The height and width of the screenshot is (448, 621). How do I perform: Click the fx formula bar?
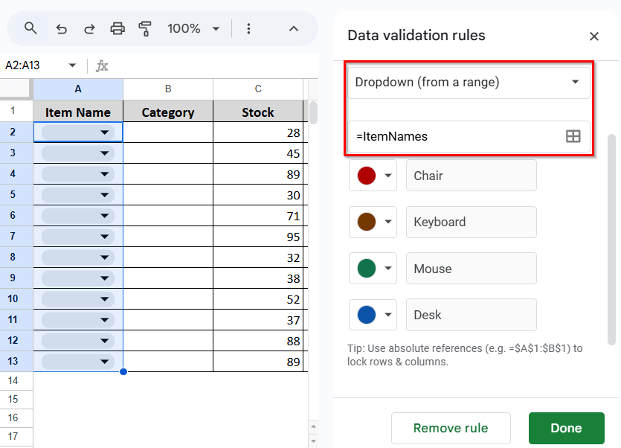[x=206, y=65]
